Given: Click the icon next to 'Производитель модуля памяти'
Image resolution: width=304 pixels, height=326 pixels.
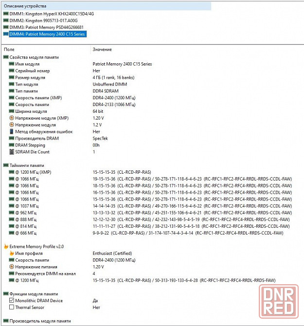Looking at the screenshot, I should (6, 321).
